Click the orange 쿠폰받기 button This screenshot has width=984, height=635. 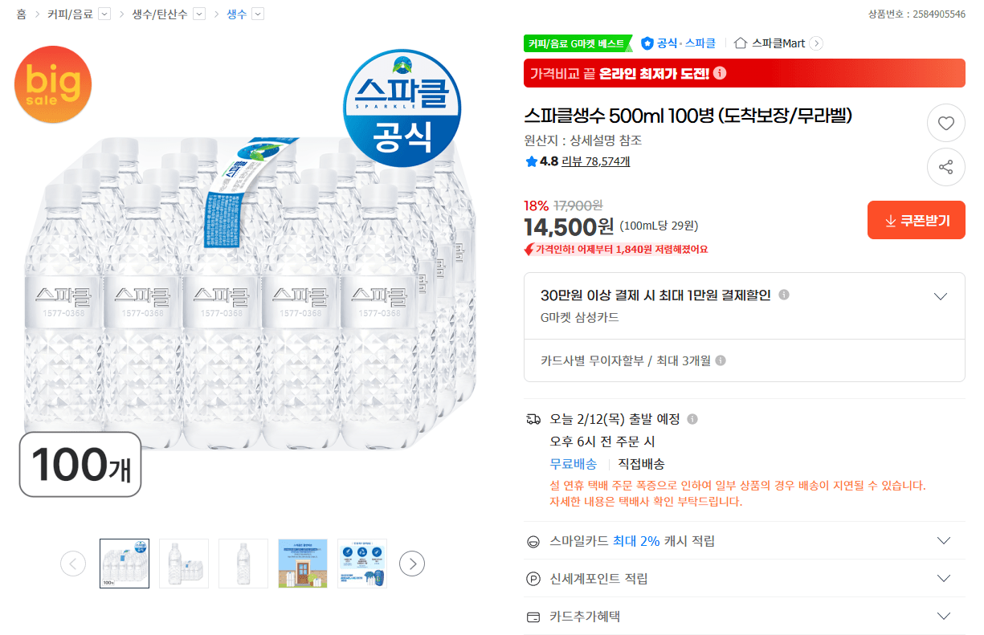[916, 219]
